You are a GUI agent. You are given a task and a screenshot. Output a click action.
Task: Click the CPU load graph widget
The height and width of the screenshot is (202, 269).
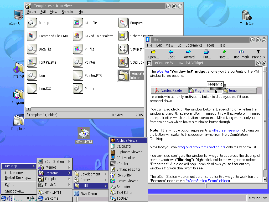tap(25, 199)
